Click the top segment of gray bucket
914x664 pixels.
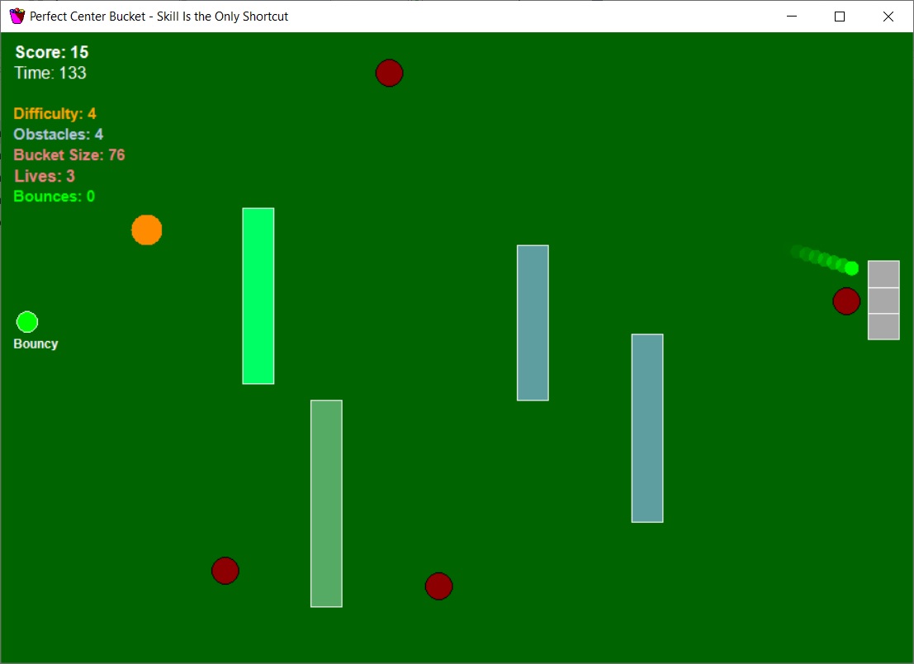[883, 274]
